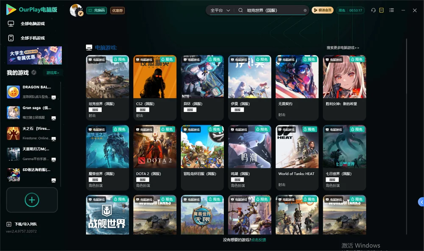Viewport: 424px width, 251px height.
Task: Expand the 全平台 platform dropdown
Action: tap(220, 10)
